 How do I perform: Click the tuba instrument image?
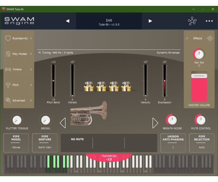point(89,113)
